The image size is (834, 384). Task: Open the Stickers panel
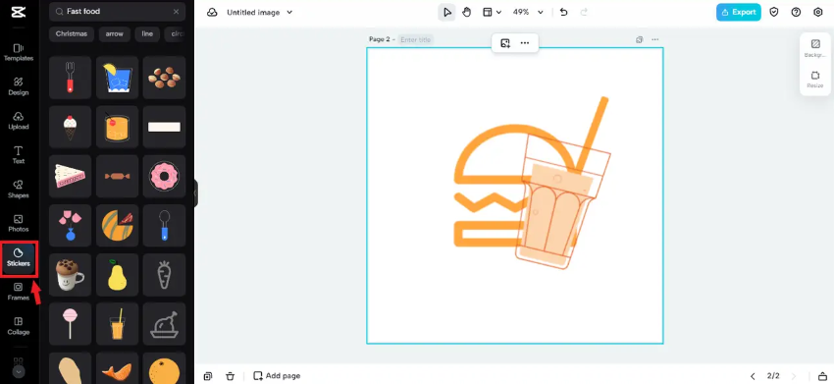[x=19, y=257]
